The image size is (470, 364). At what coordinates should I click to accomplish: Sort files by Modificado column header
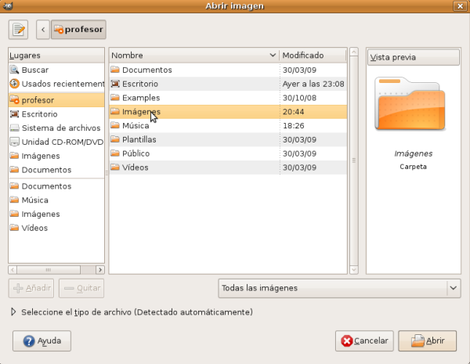pyautogui.click(x=313, y=56)
